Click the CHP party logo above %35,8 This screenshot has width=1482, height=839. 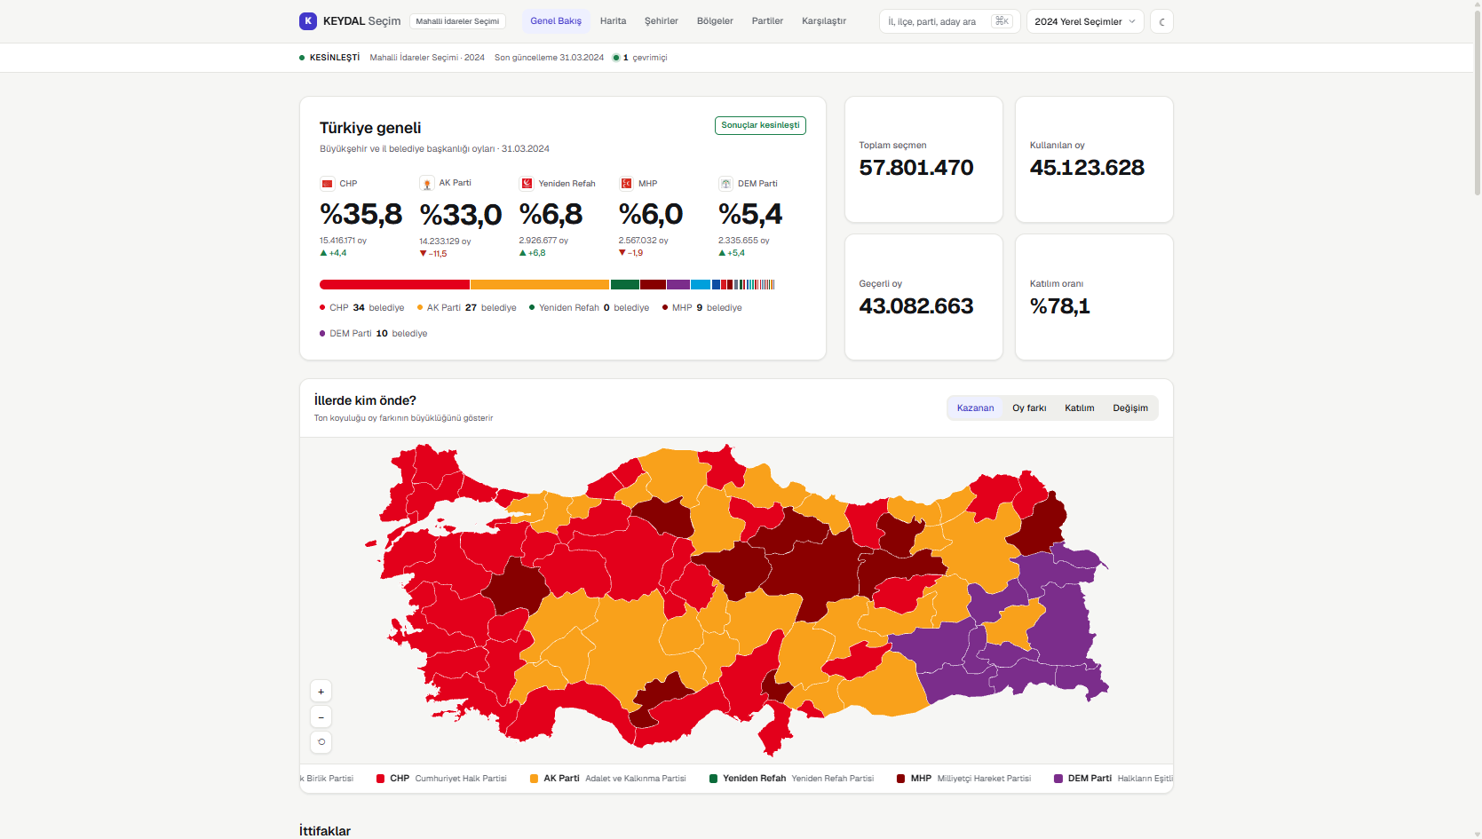[x=327, y=184]
